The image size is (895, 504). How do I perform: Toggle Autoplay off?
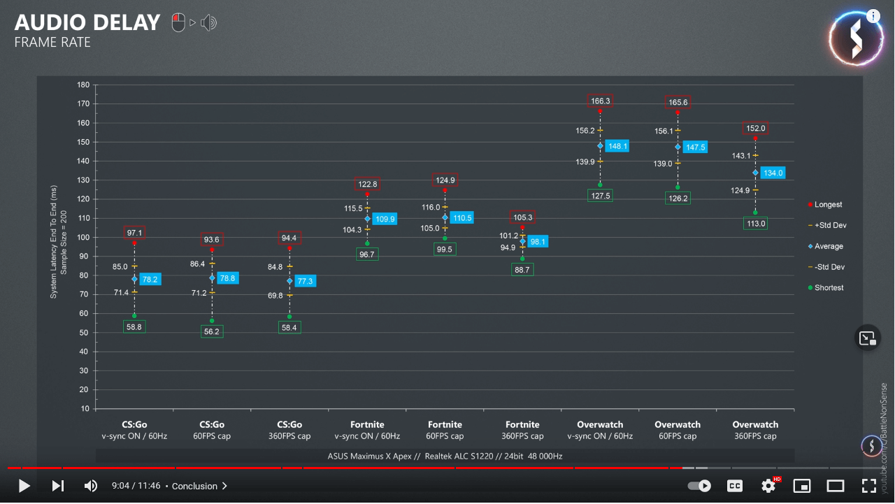tap(699, 486)
